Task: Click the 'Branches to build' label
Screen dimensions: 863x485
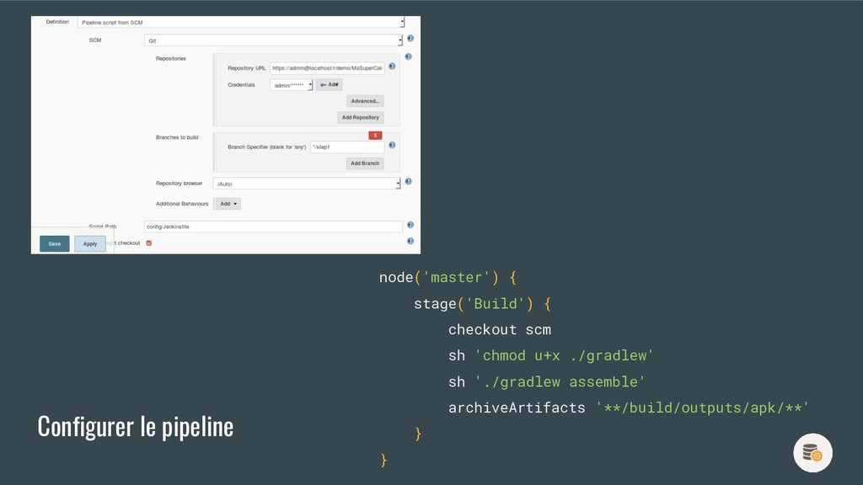Action: pos(177,137)
